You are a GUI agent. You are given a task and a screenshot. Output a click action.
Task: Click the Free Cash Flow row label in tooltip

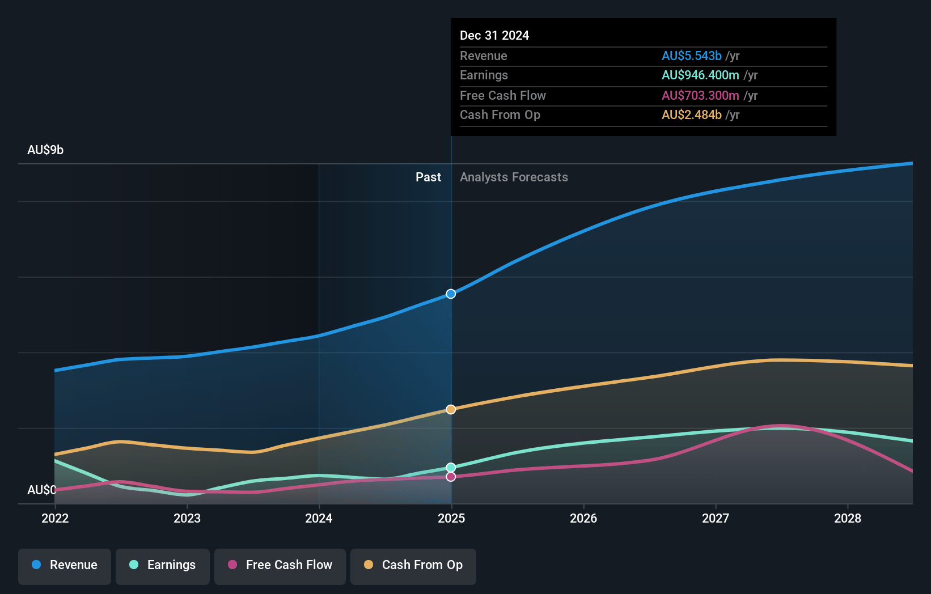(x=503, y=95)
